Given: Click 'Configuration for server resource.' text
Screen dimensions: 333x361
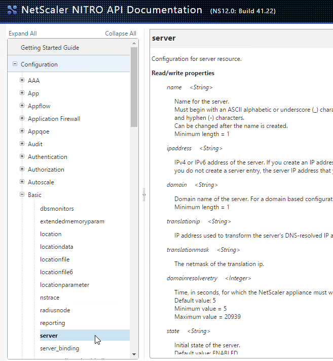Looking at the screenshot, I should coord(197,59).
